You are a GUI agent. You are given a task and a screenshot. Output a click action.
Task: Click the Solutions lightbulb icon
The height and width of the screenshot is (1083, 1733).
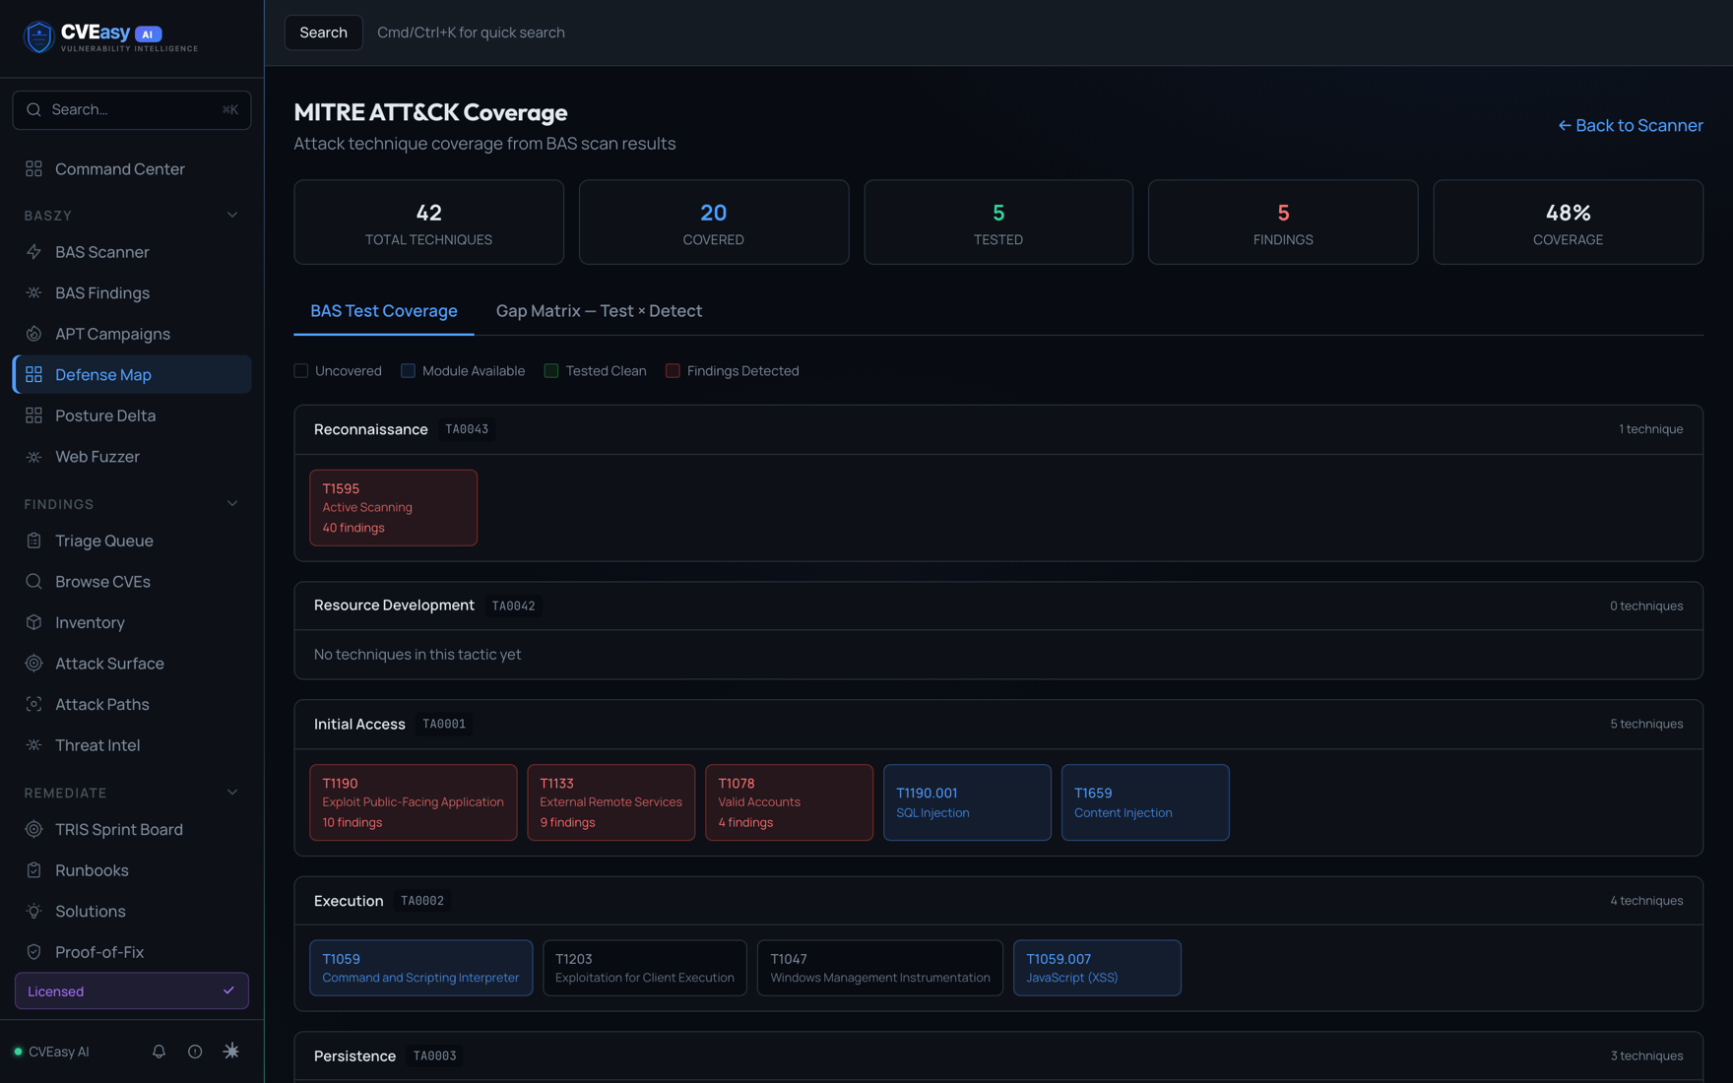pos(33,912)
